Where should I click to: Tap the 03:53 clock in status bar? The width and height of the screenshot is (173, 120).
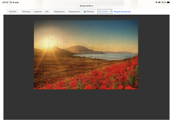(5, 2)
